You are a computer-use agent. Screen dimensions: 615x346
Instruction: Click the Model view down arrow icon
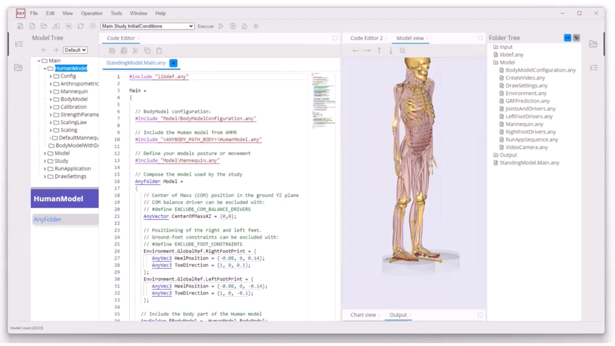tap(391, 51)
